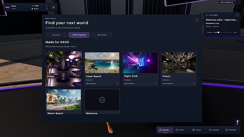Open the Hotel world card
The height and width of the screenshot is (137, 244).
click(64, 69)
